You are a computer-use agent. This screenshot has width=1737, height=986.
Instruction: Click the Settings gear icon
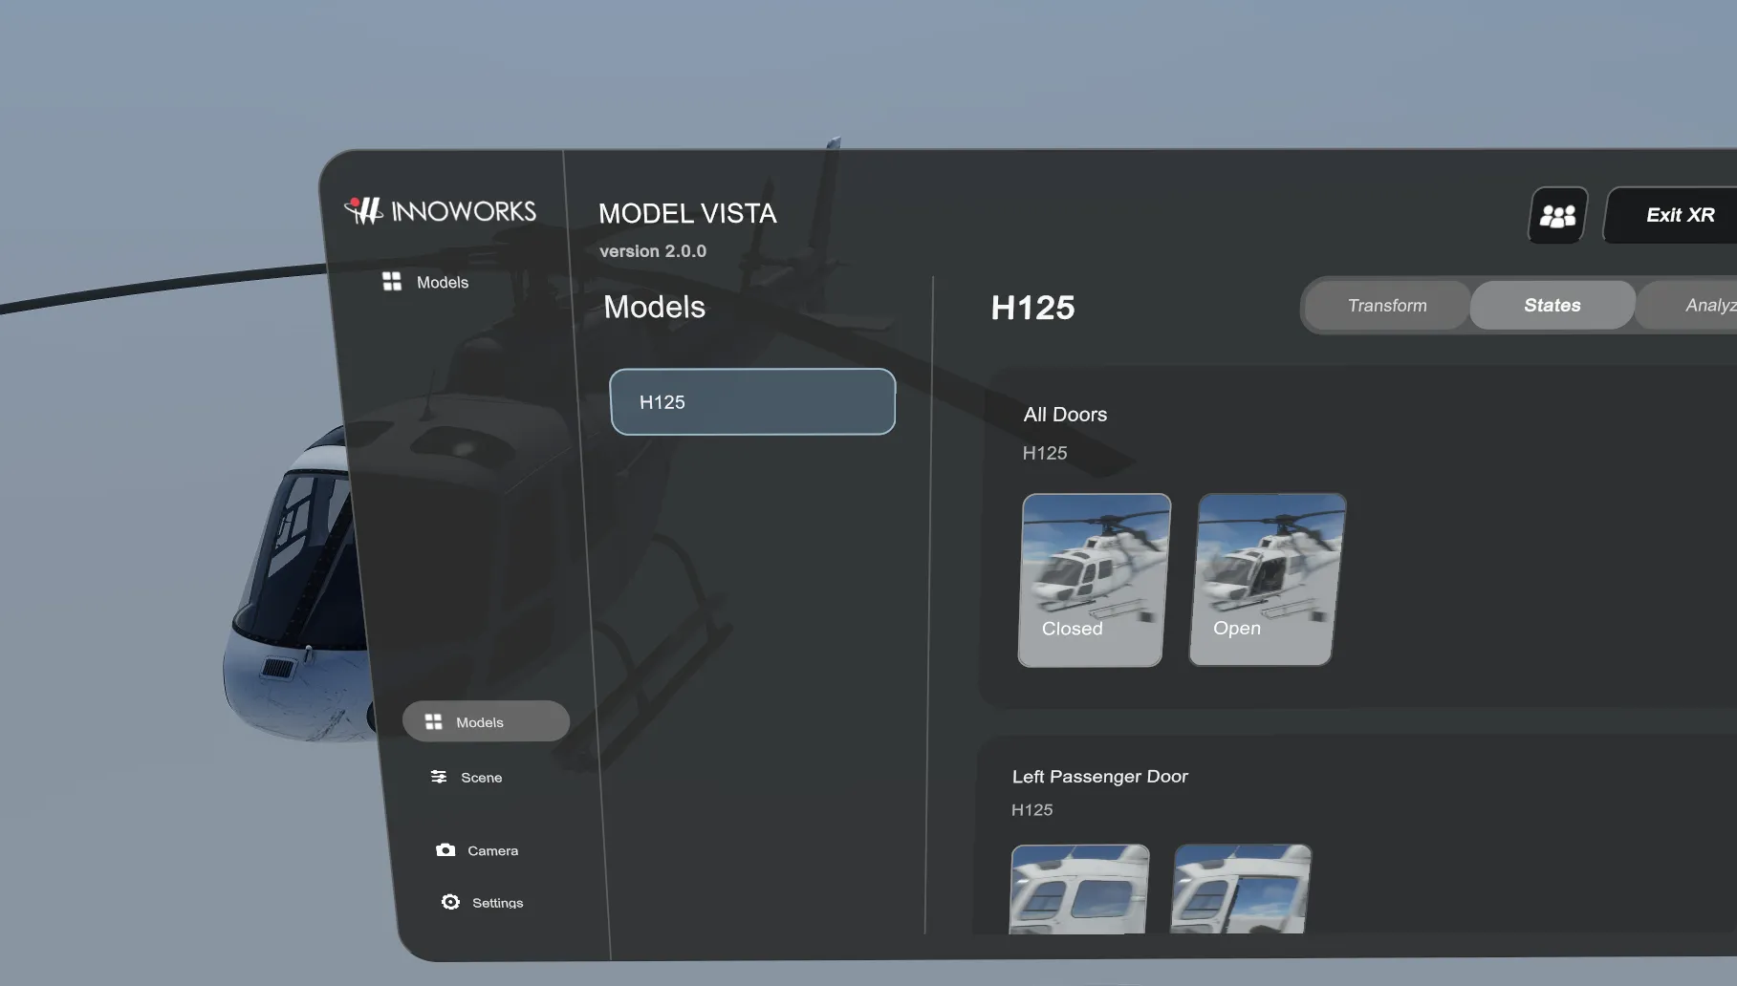[450, 902]
